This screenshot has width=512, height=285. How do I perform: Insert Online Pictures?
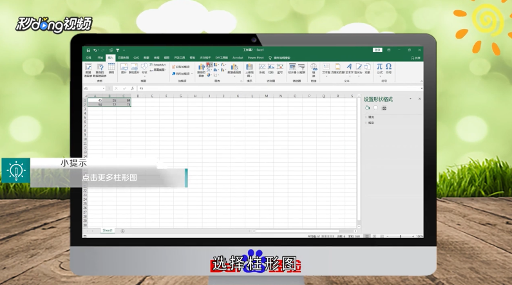pos(134,68)
